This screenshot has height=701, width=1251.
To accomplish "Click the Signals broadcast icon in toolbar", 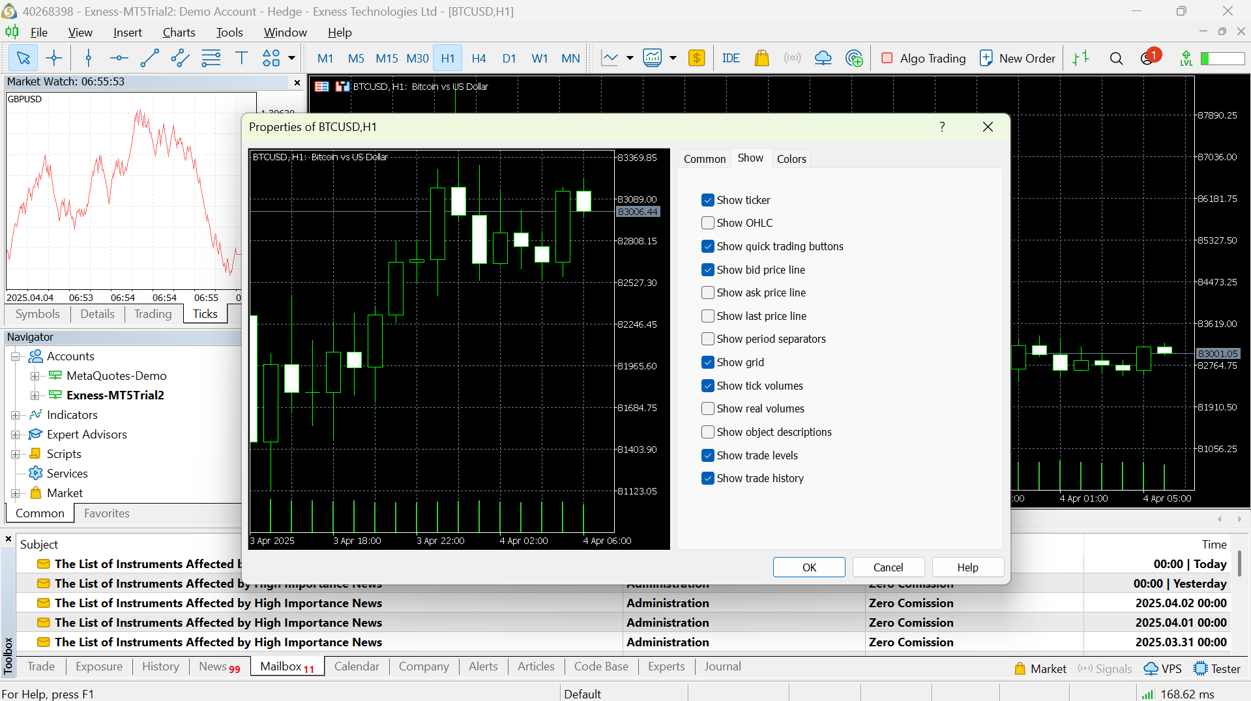I will [x=792, y=59].
